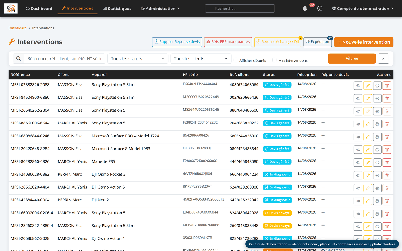Print intervention MFSI-26662020-4404
The width and height of the screenshot is (402, 251).
(377, 188)
